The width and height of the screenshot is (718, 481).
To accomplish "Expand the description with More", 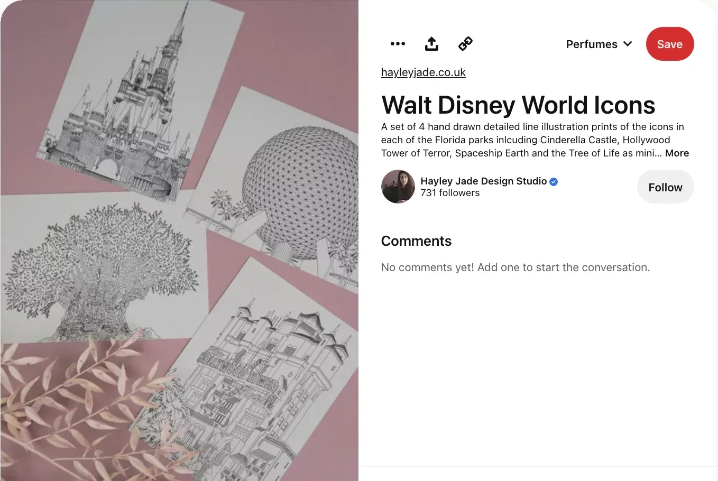I will [677, 153].
